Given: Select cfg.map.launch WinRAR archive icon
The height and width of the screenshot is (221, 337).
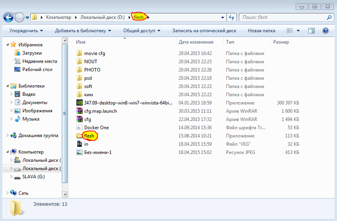Looking at the screenshot, I should click(x=80, y=111).
